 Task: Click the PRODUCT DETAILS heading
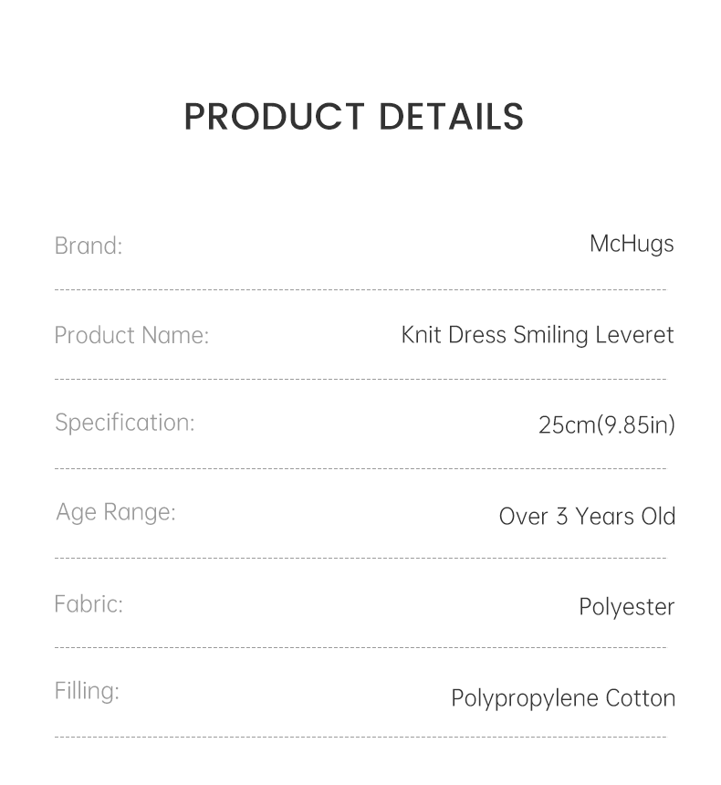354,117
